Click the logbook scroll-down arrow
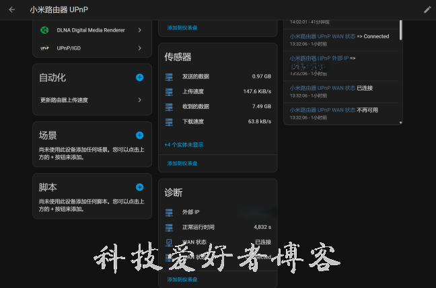 401,122
